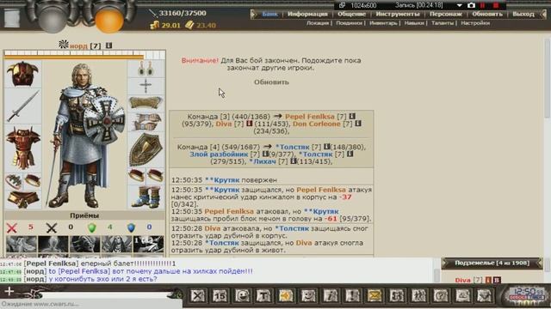Click the shield equipment slot
Screen dimensions: 551x309
pyautogui.click(x=145, y=149)
